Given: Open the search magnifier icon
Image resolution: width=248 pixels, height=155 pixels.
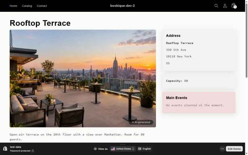Looking at the screenshot, I should 216,6.
